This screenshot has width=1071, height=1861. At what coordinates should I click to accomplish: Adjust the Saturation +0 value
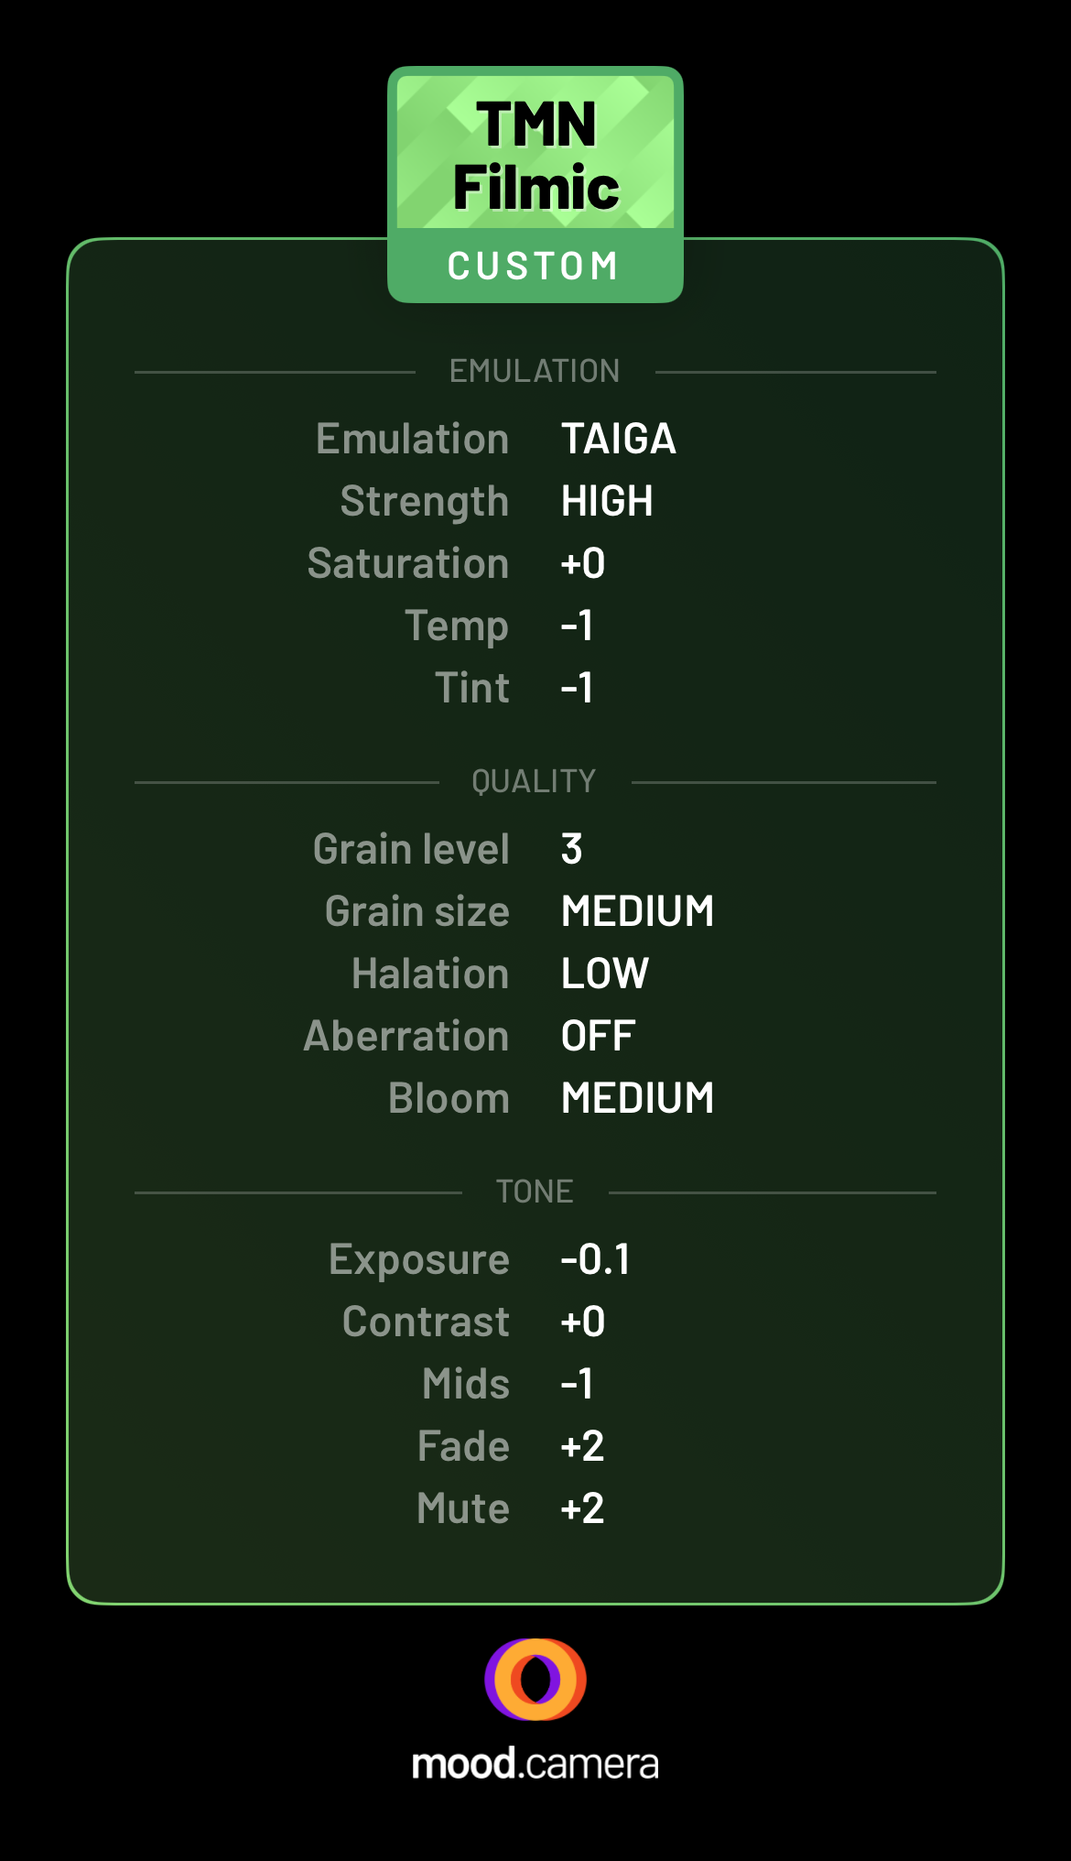[x=583, y=563]
